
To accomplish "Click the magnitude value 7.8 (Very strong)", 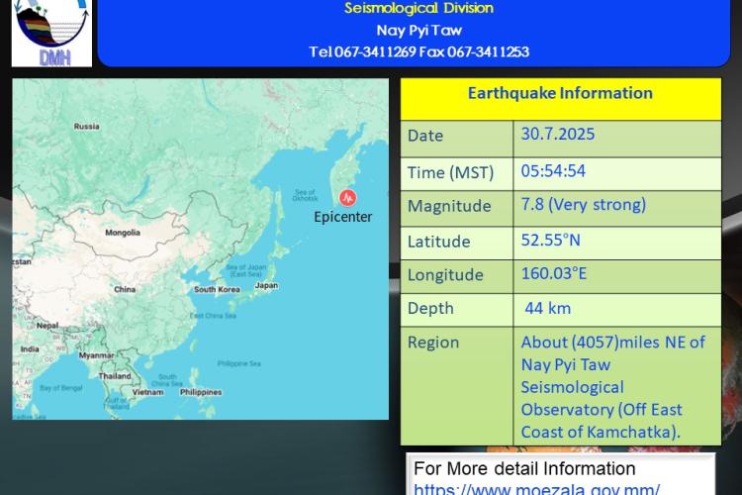I will (583, 205).
